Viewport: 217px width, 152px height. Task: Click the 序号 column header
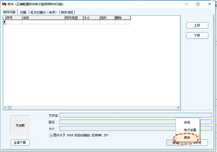pos(14,18)
